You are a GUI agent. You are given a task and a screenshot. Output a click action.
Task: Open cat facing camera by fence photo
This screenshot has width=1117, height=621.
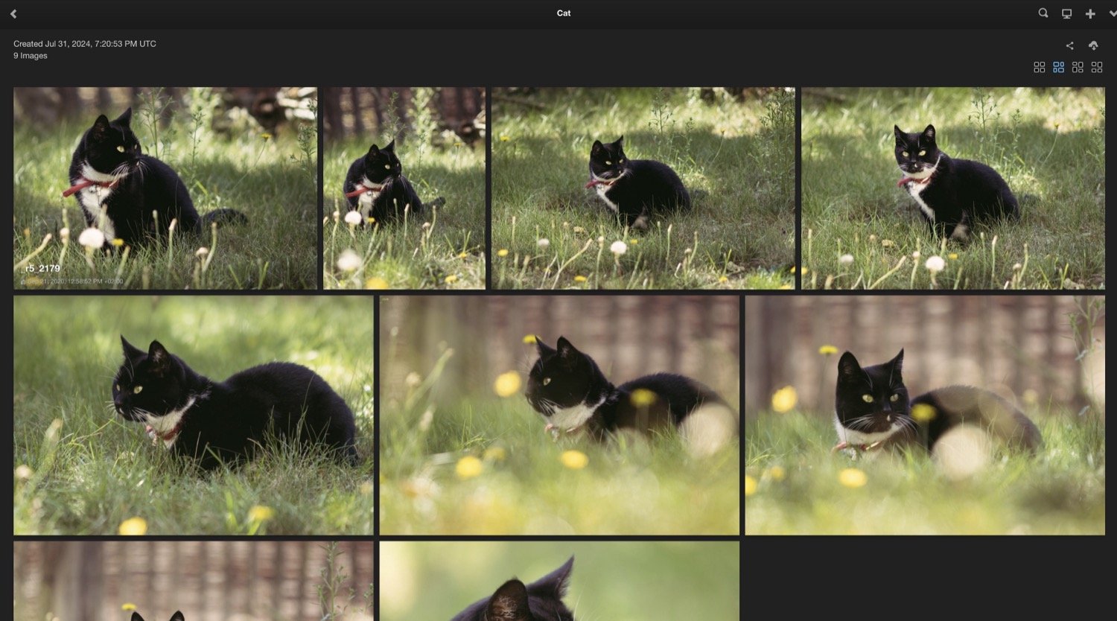[925, 415]
